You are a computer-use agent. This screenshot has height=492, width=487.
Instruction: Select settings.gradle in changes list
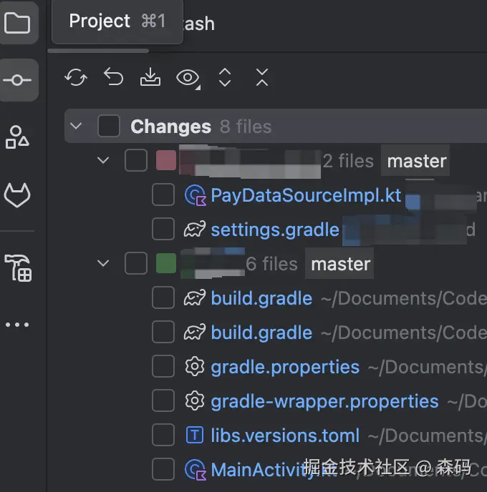[274, 230]
